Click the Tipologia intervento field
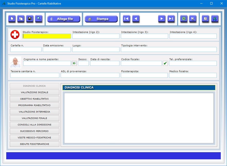The image size is (227, 166). click(x=169, y=49)
